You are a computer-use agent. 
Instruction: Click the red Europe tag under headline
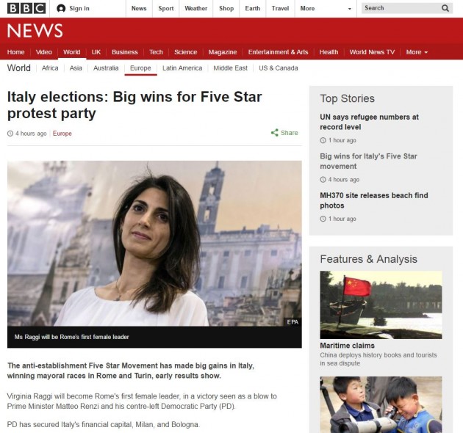point(62,134)
